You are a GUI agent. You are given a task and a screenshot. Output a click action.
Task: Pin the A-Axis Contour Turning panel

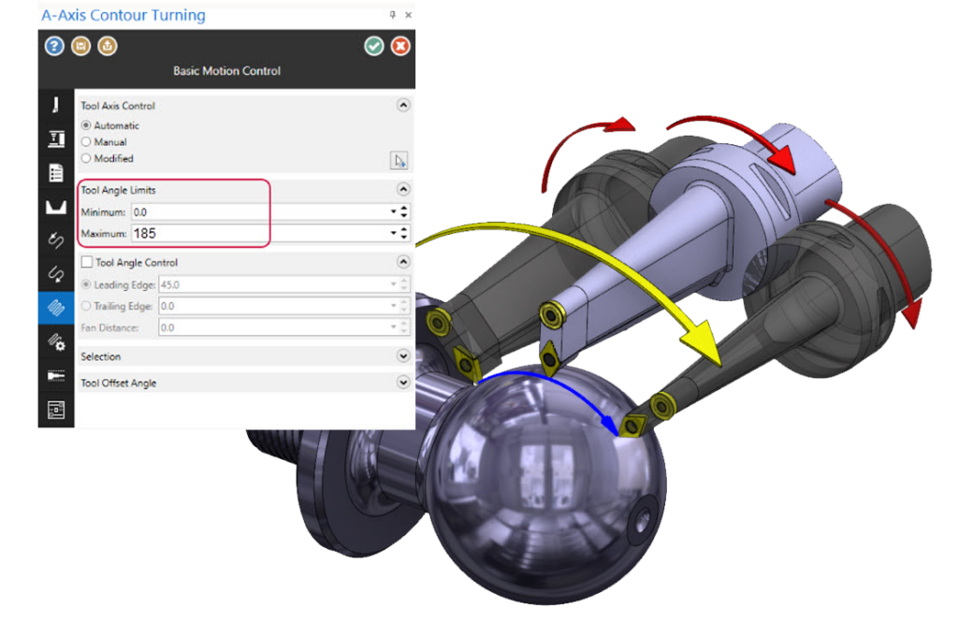pos(391,16)
